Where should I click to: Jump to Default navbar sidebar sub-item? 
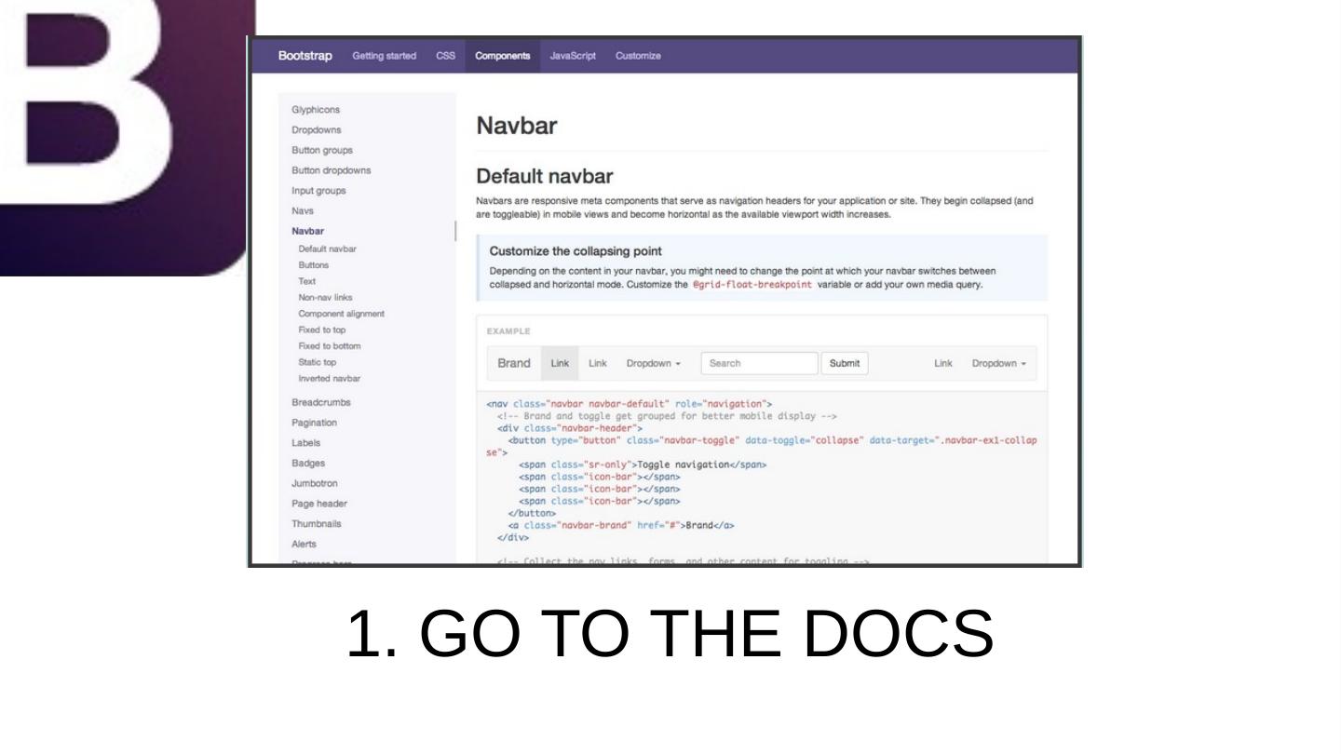pos(327,249)
